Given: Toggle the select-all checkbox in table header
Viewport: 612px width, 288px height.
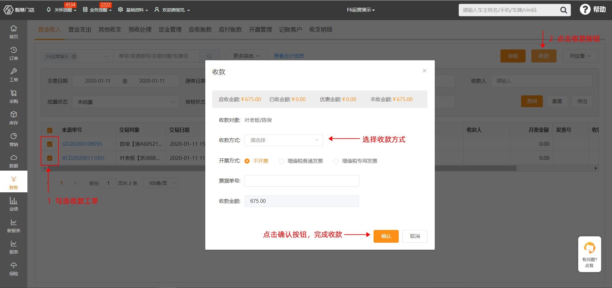Looking at the screenshot, I should coord(50,130).
